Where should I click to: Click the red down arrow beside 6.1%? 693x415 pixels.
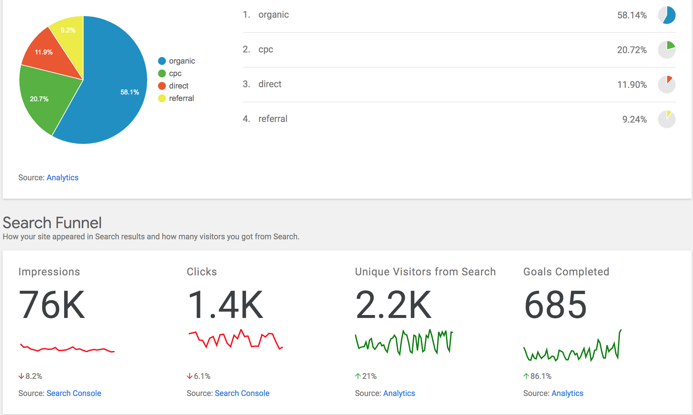click(x=190, y=376)
